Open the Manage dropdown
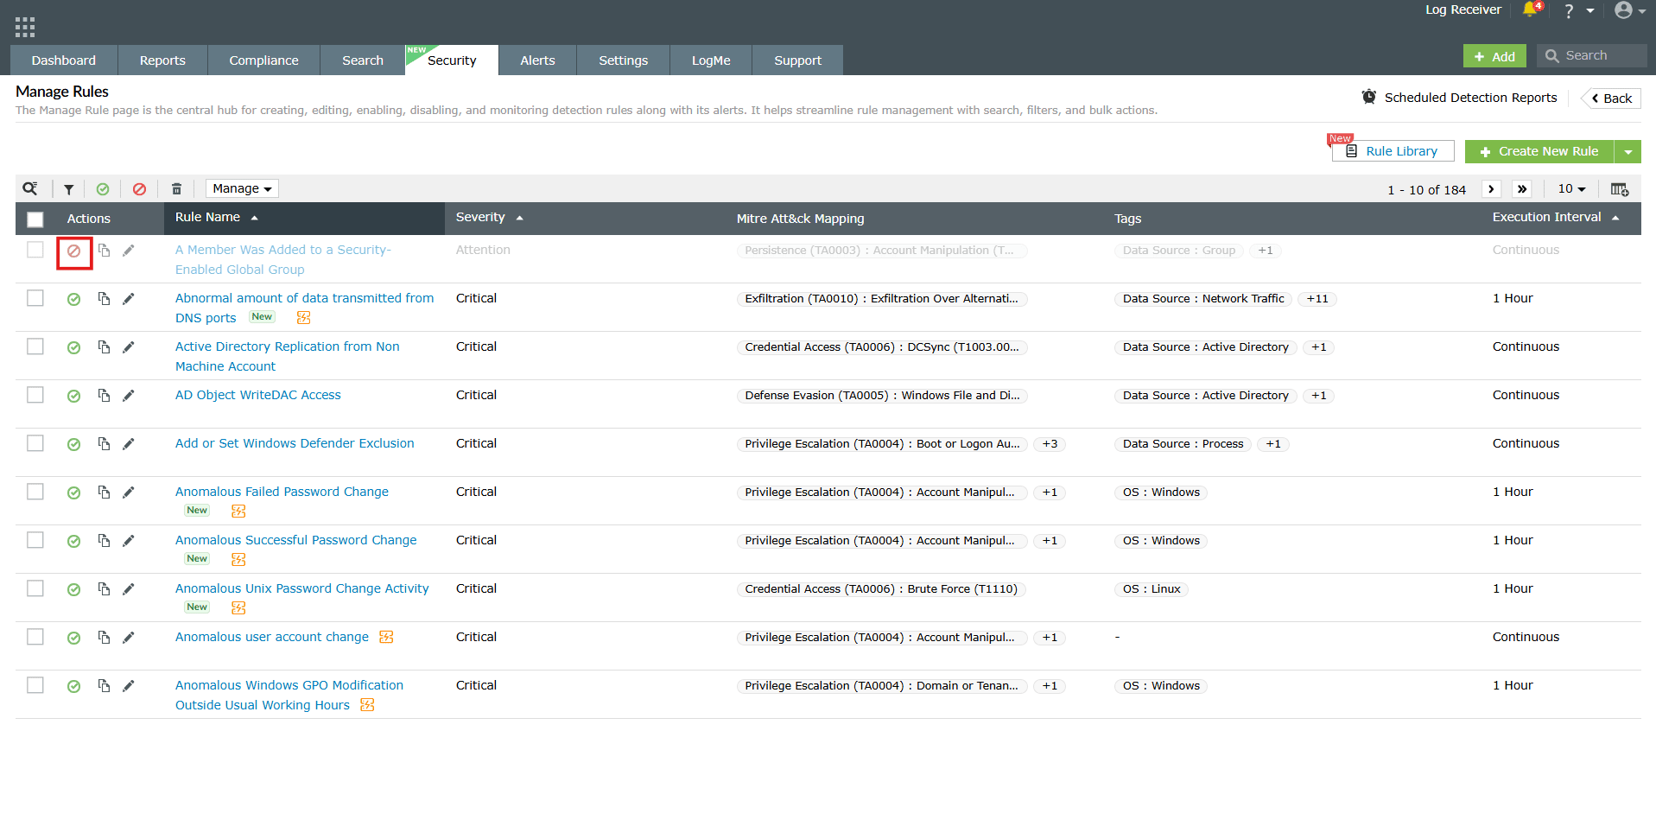The height and width of the screenshot is (839, 1656). [241, 188]
